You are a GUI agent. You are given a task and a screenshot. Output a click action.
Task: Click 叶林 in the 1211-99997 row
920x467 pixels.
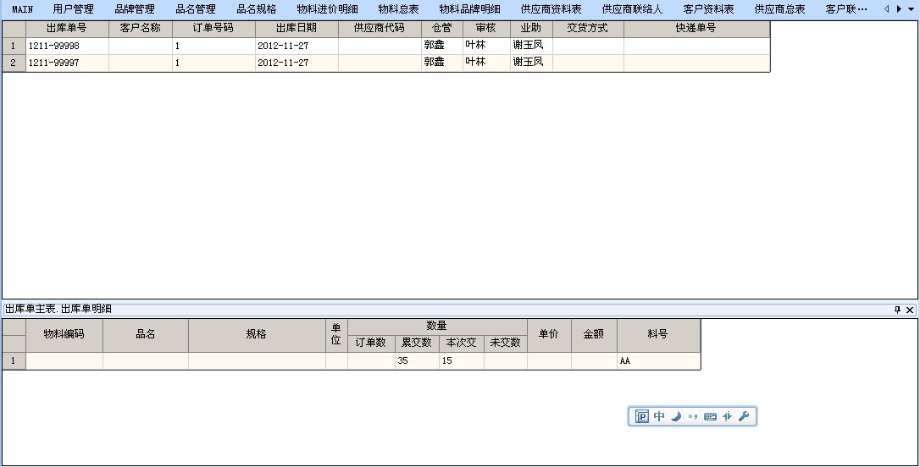(486, 63)
